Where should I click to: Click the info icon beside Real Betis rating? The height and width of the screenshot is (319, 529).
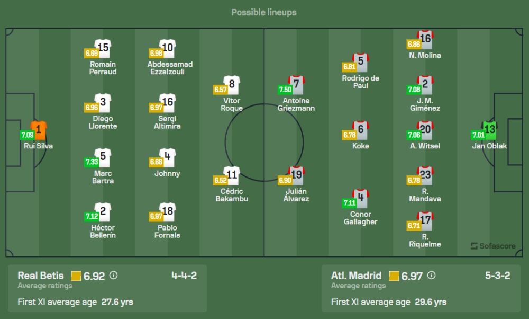click(x=113, y=276)
